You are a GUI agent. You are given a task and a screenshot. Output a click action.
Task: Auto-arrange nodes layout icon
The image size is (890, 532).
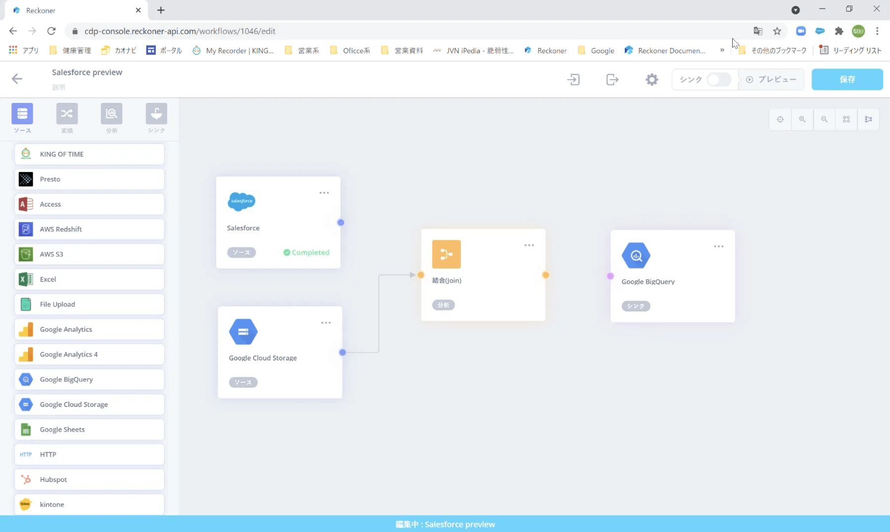pyautogui.click(x=868, y=119)
